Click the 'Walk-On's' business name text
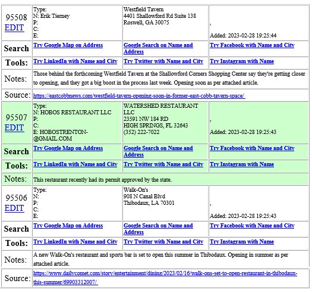312x293 pixels. pyautogui.click(x=136, y=190)
